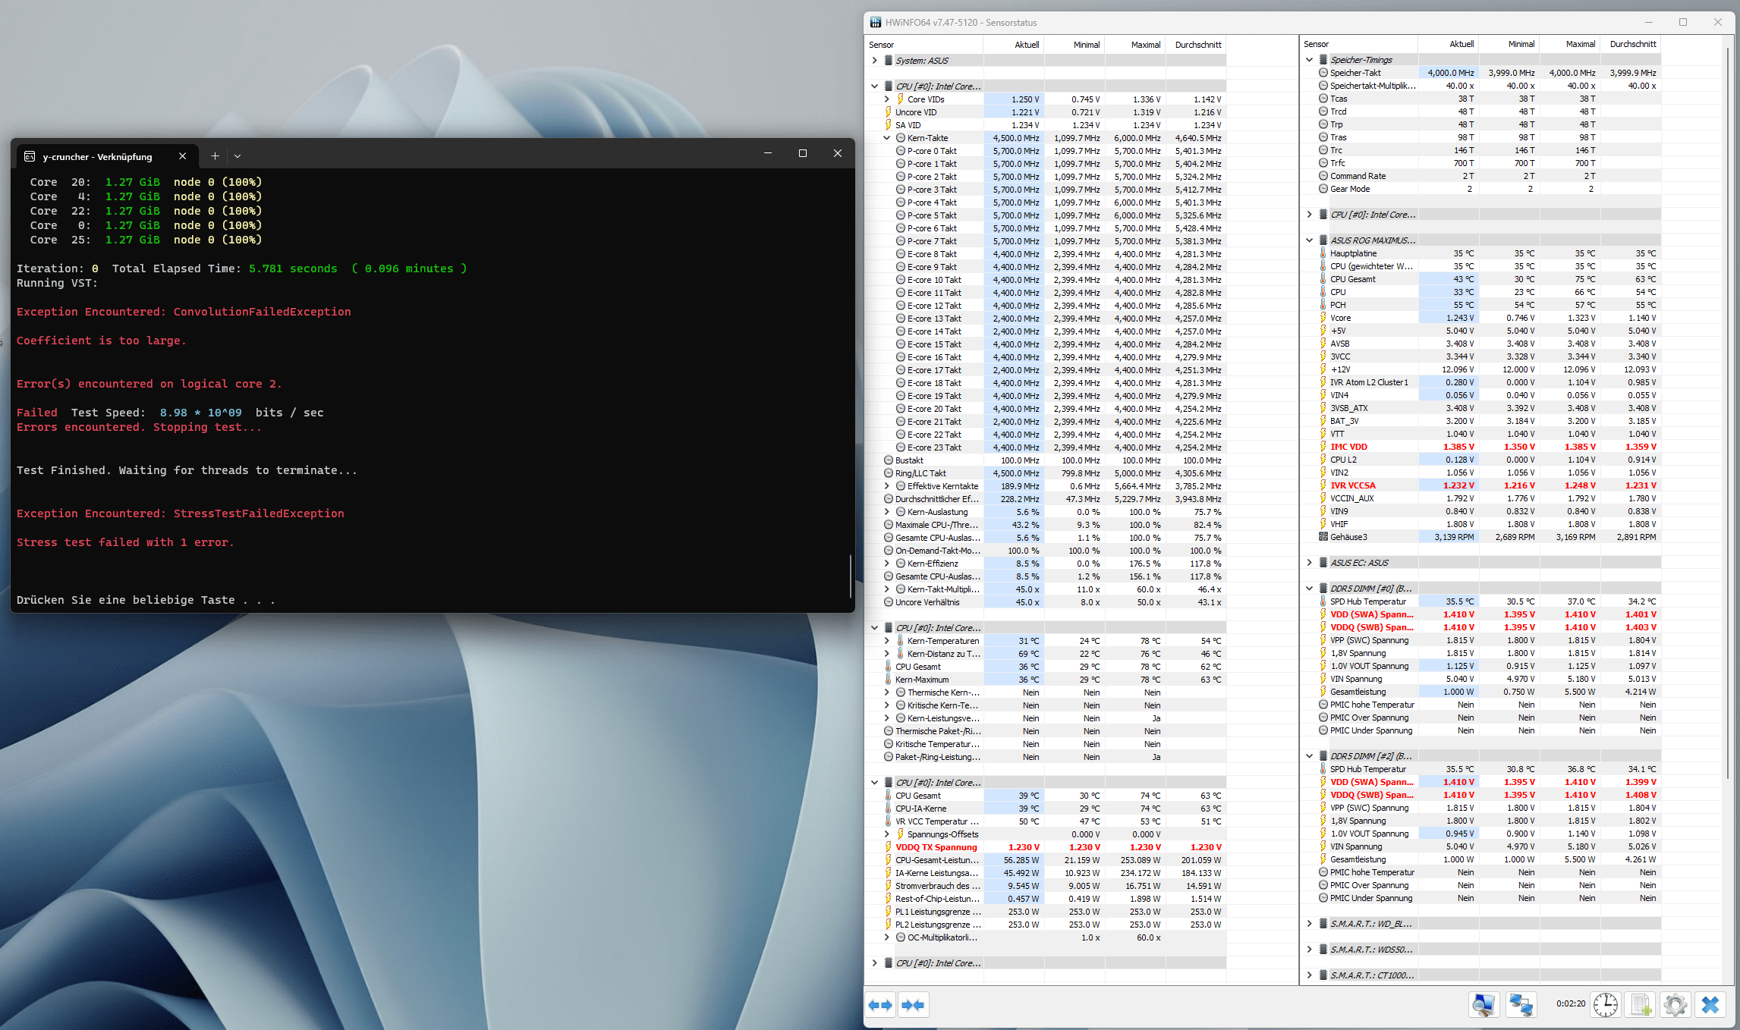Click the monitor with magnifier icon
This screenshot has height=1030, width=1740.
click(x=1484, y=1005)
